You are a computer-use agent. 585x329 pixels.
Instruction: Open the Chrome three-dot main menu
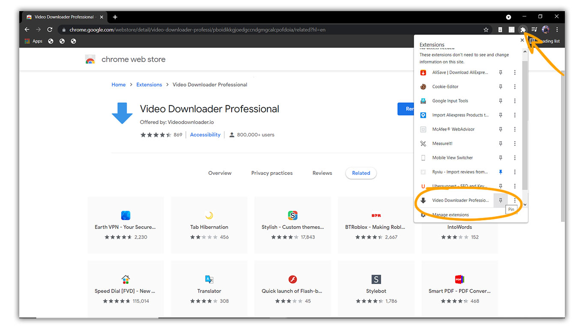tap(557, 30)
